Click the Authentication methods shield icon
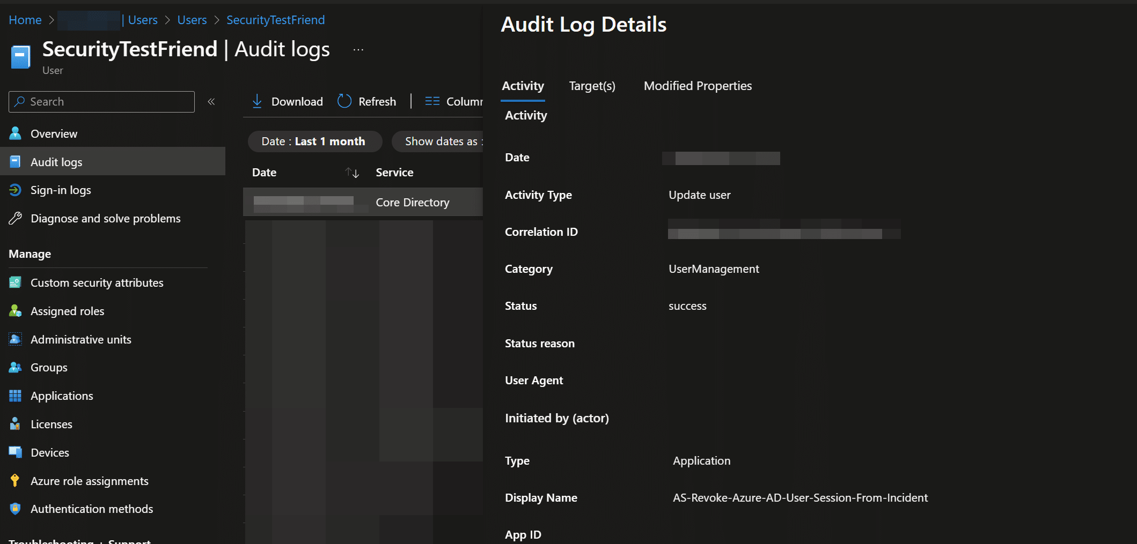Viewport: 1137px width, 544px height. (x=16, y=509)
